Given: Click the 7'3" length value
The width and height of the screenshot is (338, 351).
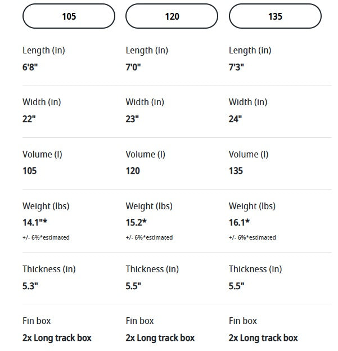Looking at the screenshot, I should 236,67.
